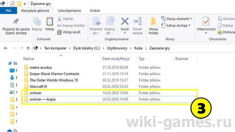Select the metro exodus folder

[41, 67]
